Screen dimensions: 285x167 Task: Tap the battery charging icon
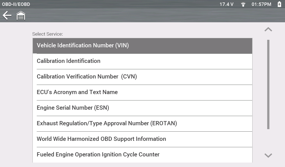pos(279,4)
